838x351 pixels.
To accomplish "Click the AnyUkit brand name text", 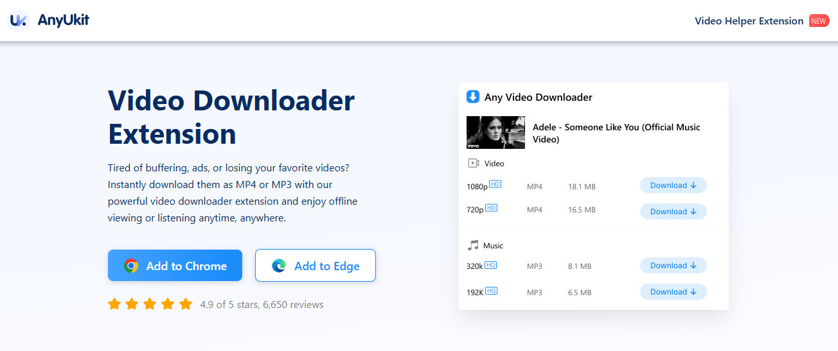I will (63, 21).
